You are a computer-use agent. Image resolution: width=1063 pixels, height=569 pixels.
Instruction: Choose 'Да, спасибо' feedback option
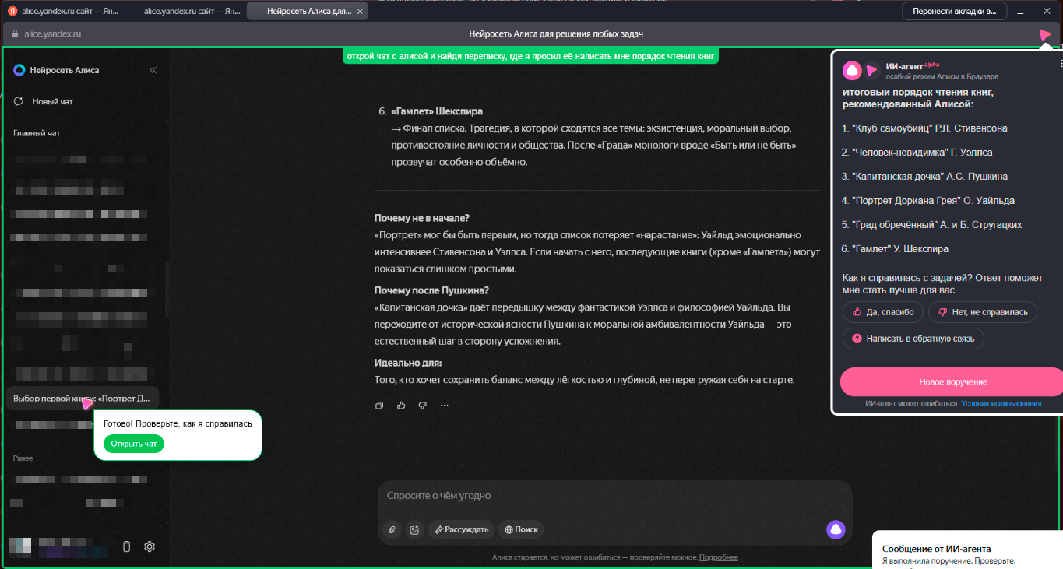pos(883,312)
